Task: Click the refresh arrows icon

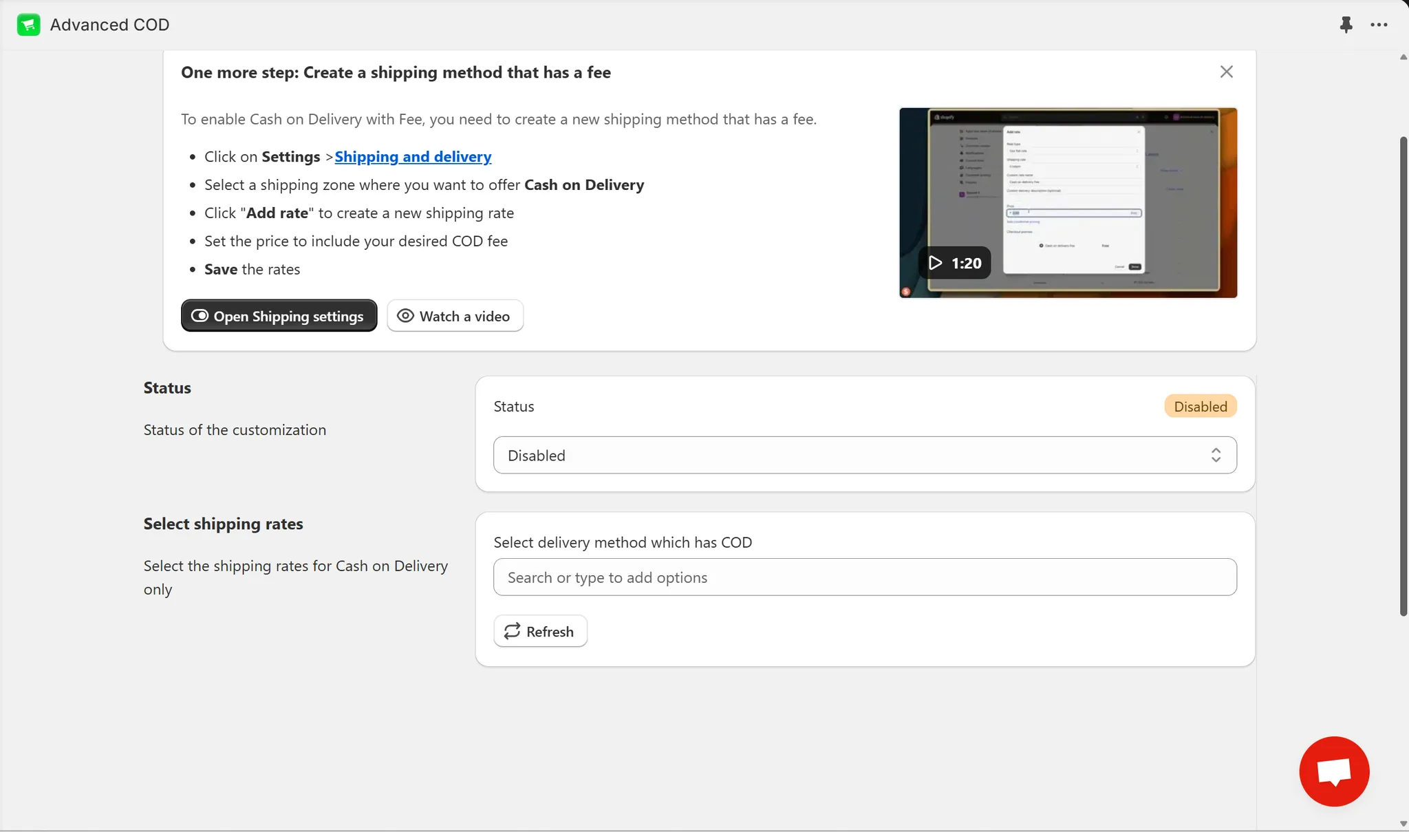Action: coord(512,631)
